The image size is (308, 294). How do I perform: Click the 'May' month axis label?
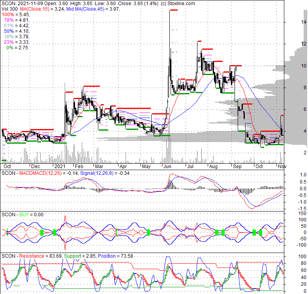click(146, 167)
